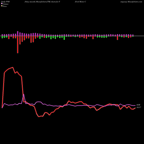This screenshot has height=144, width=144.
Task: Click the Price legend color swatch
Action: pyautogui.click(x=2, y=6)
